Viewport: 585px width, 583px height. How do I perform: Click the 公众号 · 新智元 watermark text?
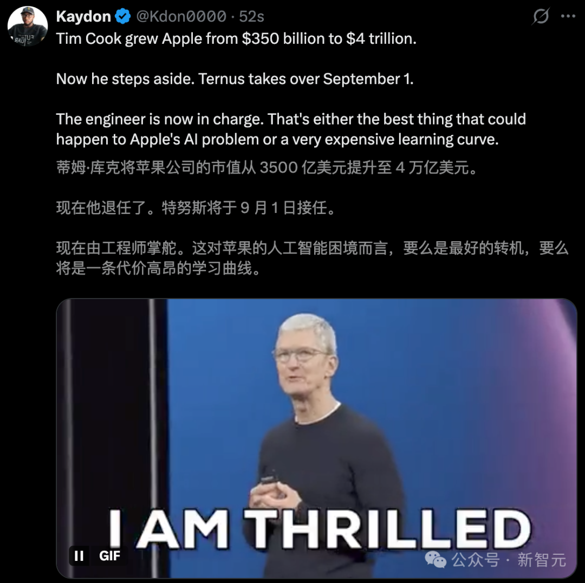click(x=509, y=560)
